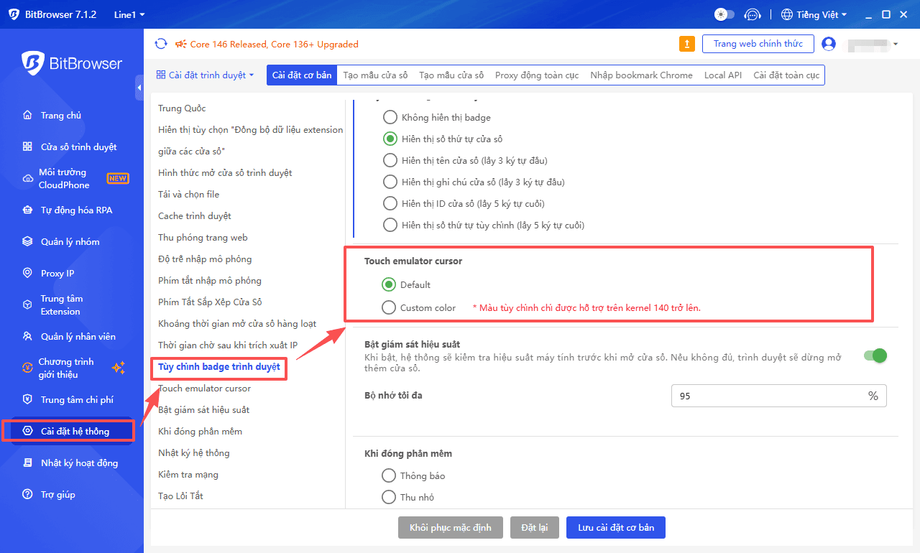Switch to the Local API tab
The width and height of the screenshot is (920, 553).
coord(722,75)
